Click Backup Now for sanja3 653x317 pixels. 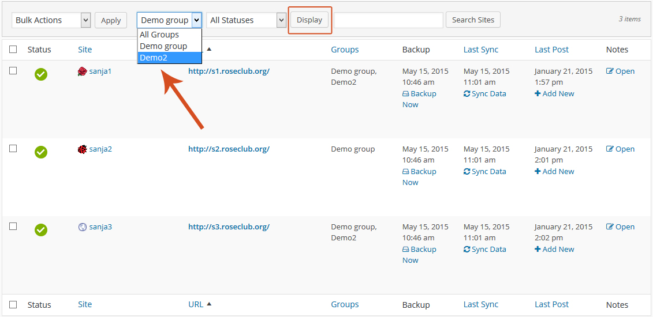(419, 255)
